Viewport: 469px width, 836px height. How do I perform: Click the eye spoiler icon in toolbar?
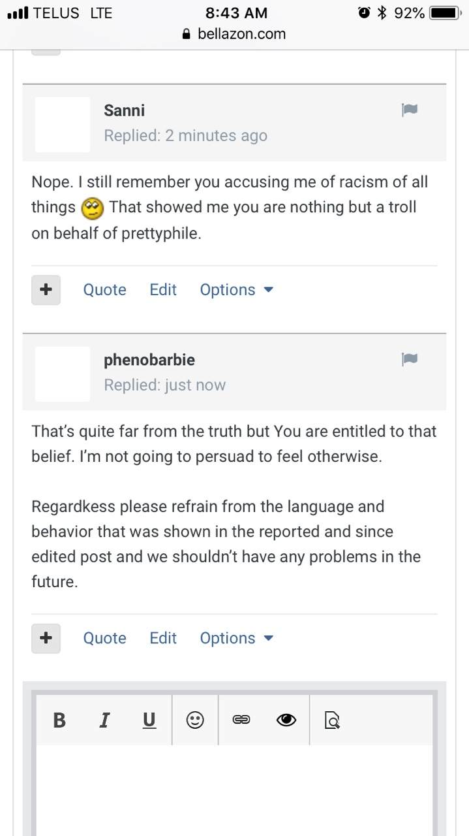(286, 720)
